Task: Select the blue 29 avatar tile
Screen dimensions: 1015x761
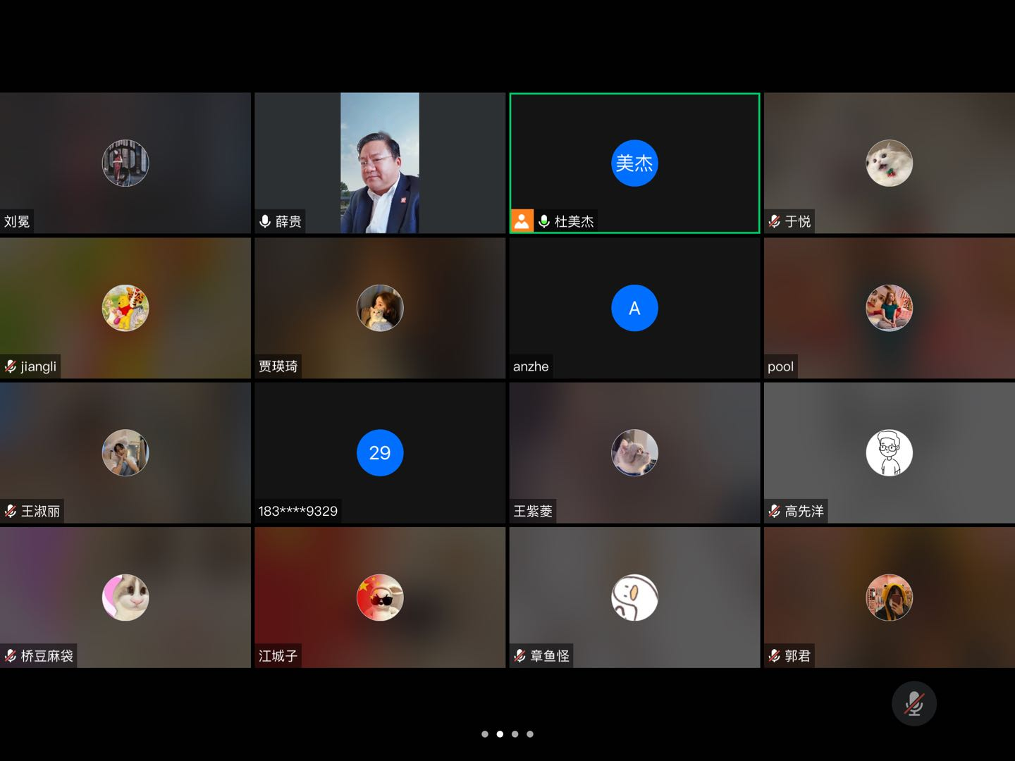Action: pyautogui.click(x=380, y=452)
